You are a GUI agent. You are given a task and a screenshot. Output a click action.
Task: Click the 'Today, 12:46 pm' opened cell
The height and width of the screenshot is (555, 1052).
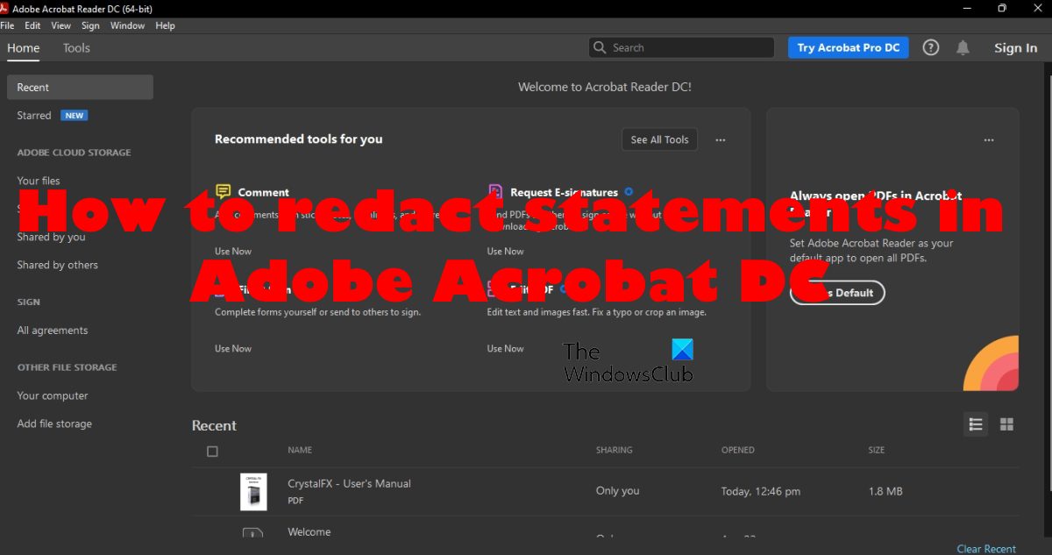coord(760,491)
